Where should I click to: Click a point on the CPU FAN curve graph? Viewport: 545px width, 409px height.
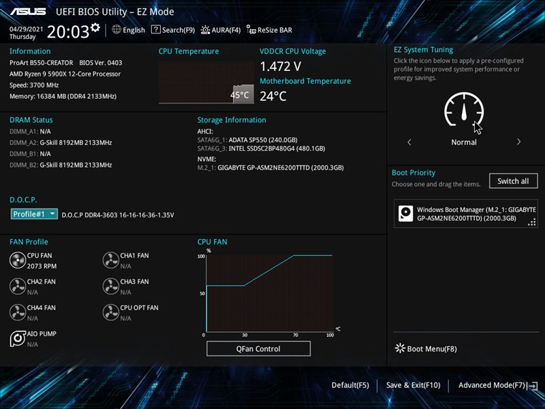pos(268,293)
